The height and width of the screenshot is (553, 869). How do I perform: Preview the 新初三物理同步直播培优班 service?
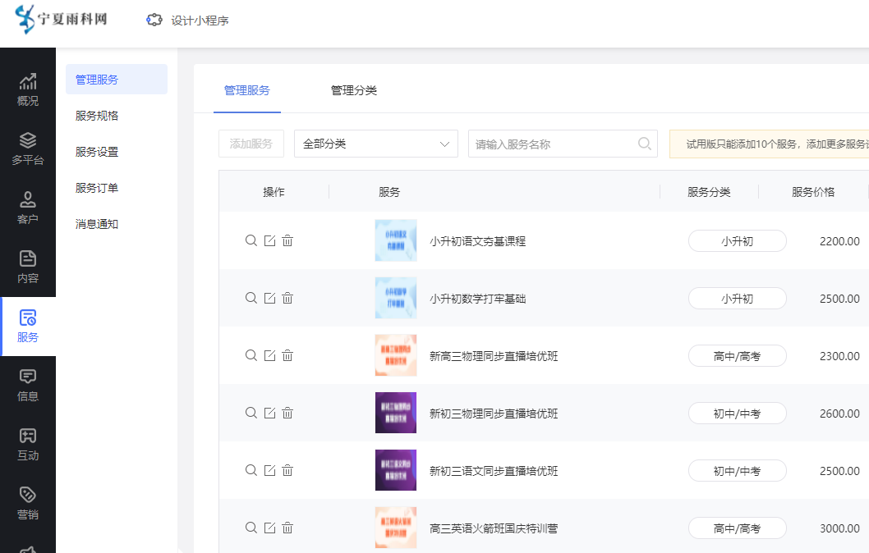[251, 413]
